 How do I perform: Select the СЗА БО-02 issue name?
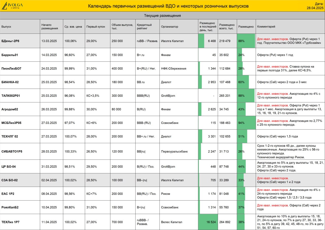tap(9, 180)
